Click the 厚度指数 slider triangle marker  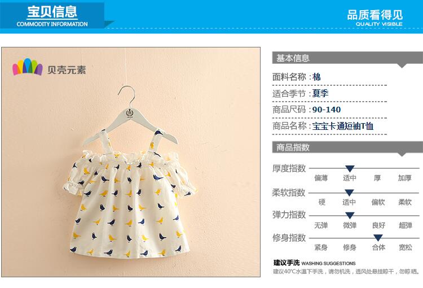[350, 169]
